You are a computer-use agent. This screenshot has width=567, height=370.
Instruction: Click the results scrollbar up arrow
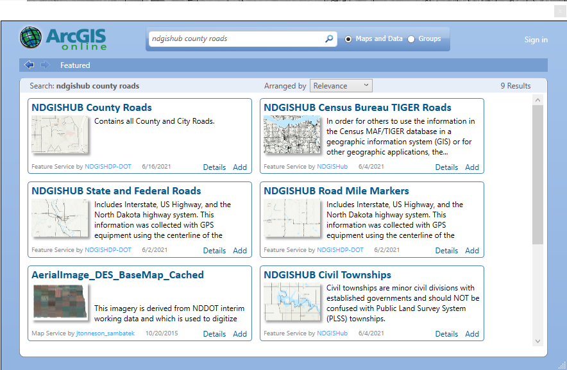[x=537, y=100]
